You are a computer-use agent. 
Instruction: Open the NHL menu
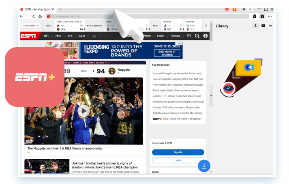[x=70, y=36]
